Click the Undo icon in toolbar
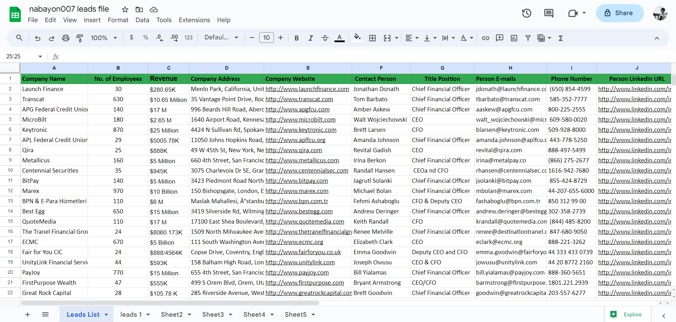This screenshot has height=322, width=676. point(38,38)
